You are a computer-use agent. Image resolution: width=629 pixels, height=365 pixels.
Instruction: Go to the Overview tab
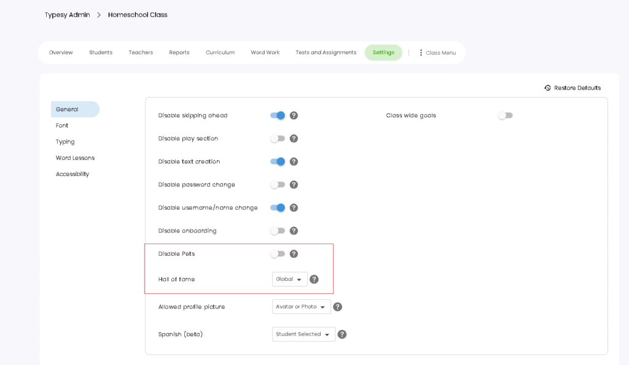point(61,53)
